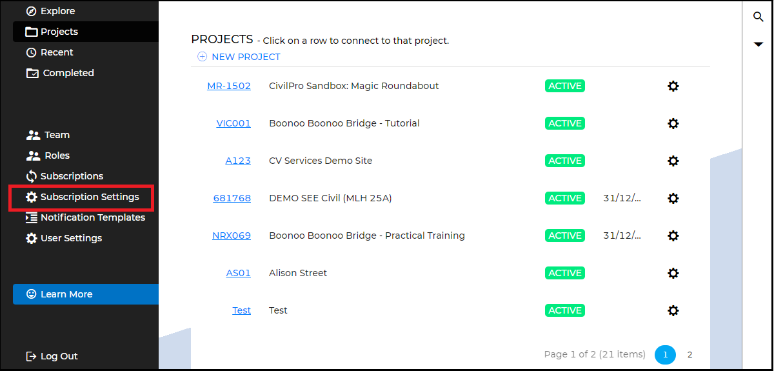The width and height of the screenshot is (774, 371).
Task: Go to Roles in the sidebar
Action: pos(57,155)
